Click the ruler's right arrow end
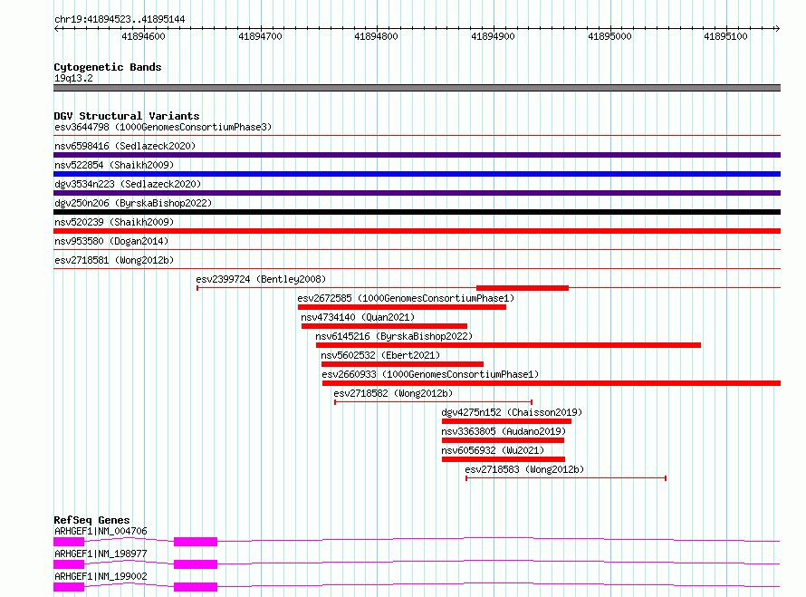The height and width of the screenshot is (597, 806). coord(777,28)
